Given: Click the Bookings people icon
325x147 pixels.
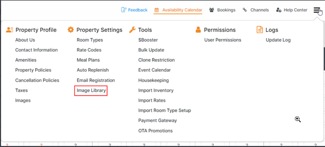Looking at the screenshot, I should (x=212, y=10).
